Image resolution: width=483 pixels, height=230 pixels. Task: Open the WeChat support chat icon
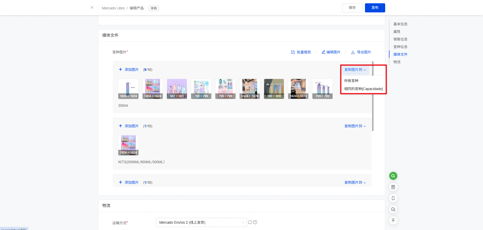pyautogui.click(x=393, y=209)
